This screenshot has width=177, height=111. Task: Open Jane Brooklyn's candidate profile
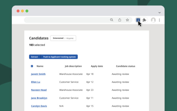[39, 98]
